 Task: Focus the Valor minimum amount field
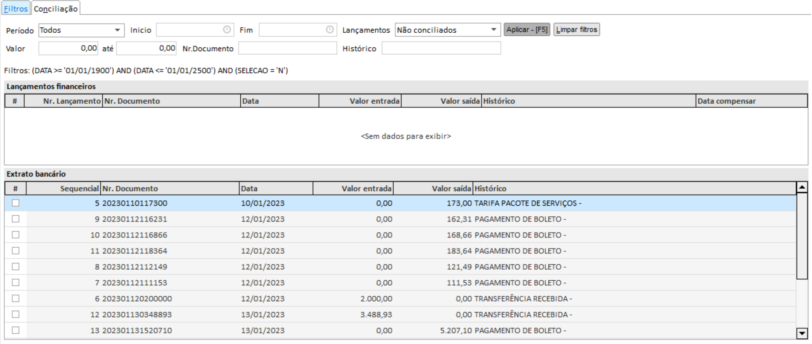coord(68,48)
